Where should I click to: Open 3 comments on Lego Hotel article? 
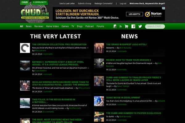point(121,51)
